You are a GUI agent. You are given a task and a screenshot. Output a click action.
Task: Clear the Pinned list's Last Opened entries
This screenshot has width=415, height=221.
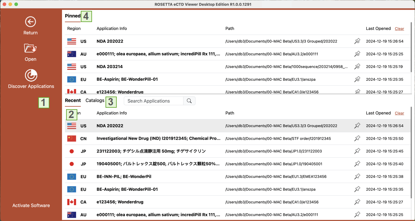pyautogui.click(x=399, y=29)
